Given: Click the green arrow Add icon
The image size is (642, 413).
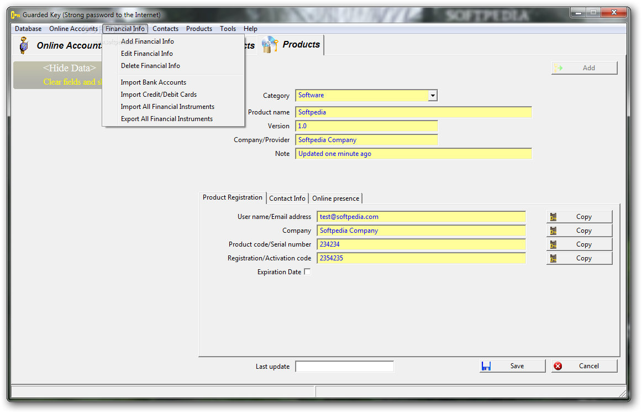Looking at the screenshot, I should tap(558, 68).
